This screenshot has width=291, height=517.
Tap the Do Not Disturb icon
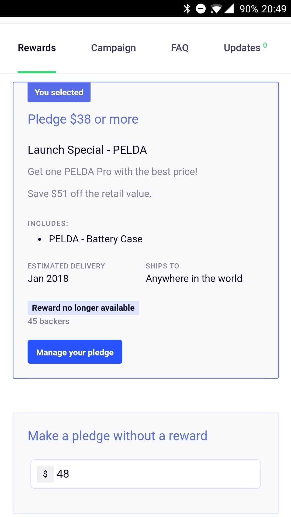pos(200,9)
